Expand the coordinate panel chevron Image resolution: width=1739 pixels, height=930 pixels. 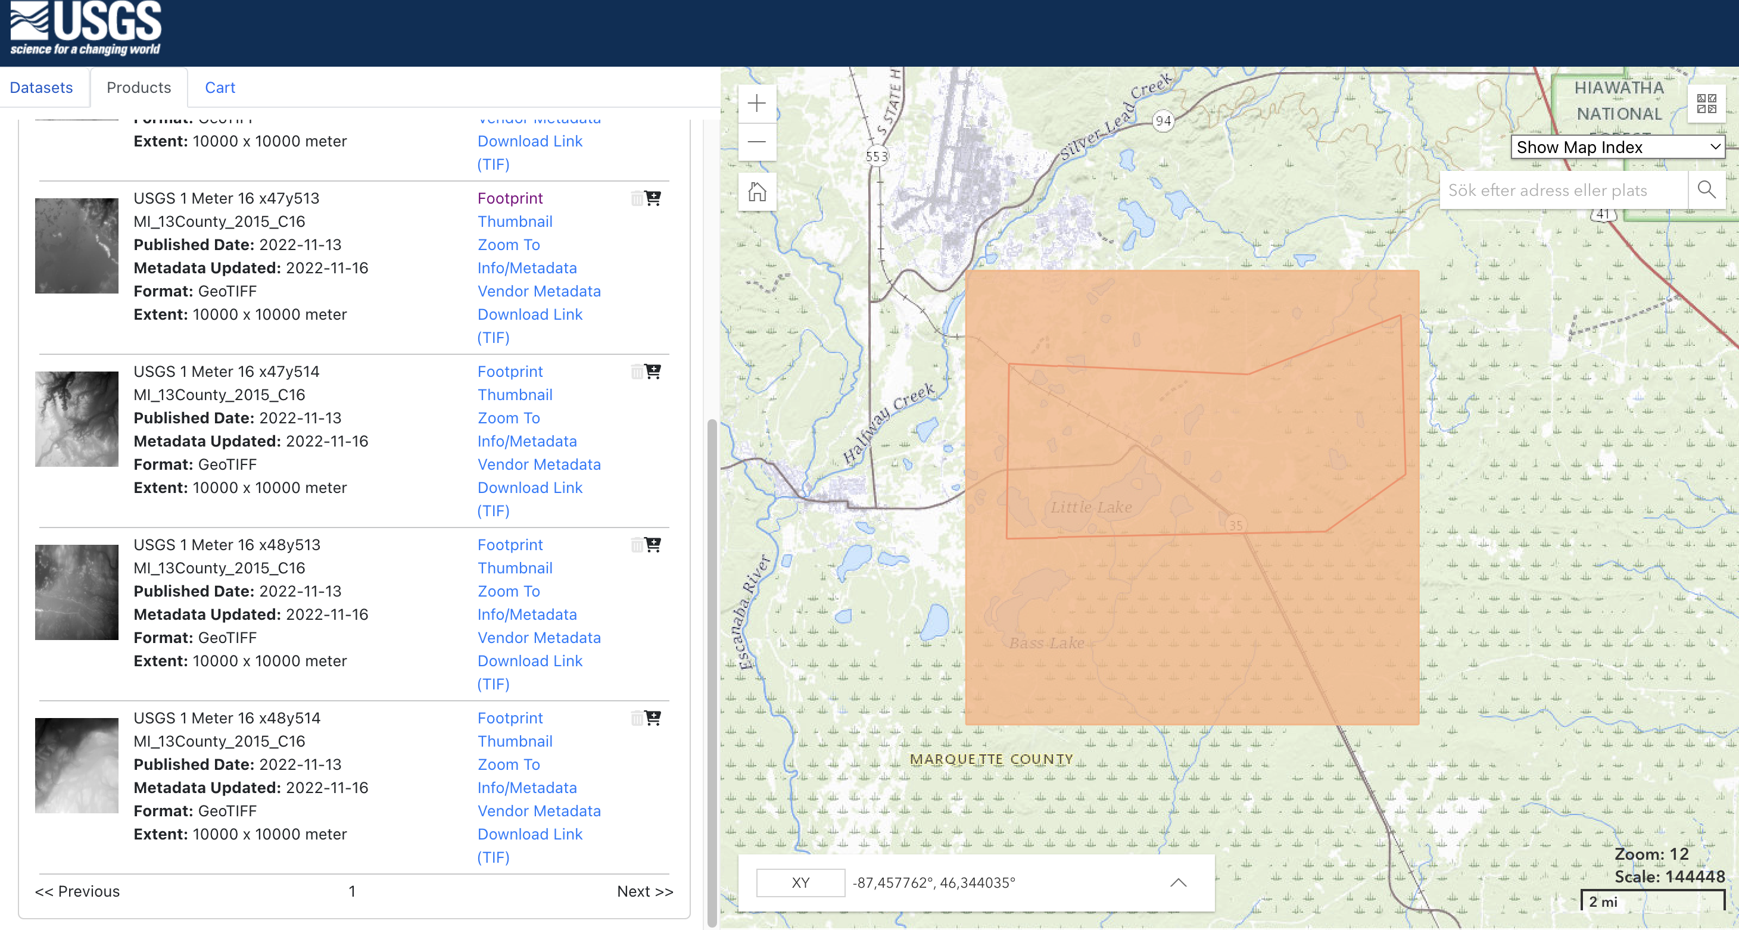pyautogui.click(x=1178, y=882)
